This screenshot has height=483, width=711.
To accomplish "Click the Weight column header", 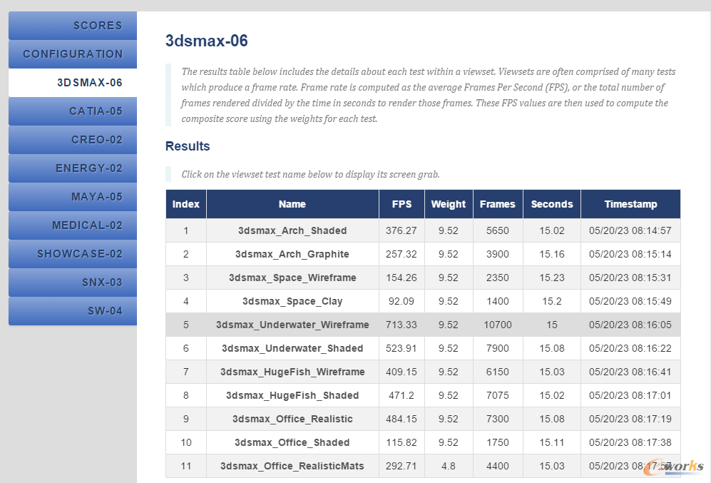I will tap(449, 204).
